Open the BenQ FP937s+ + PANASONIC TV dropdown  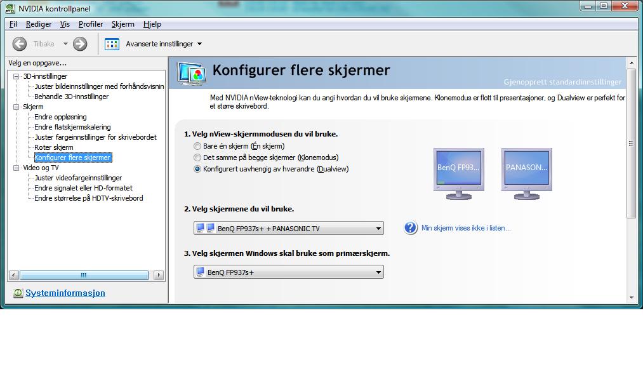[x=289, y=228]
